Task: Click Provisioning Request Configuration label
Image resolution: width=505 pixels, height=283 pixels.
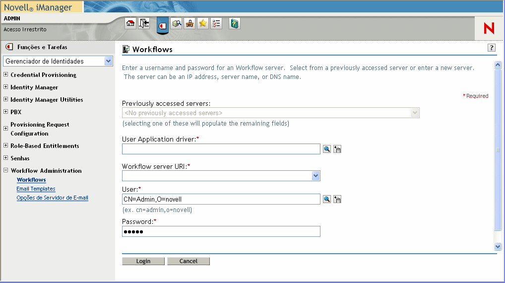Action: 40,129
